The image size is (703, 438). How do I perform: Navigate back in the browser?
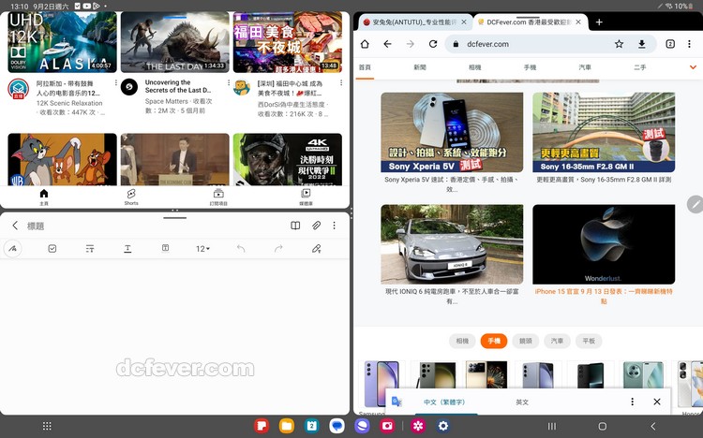tap(387, 44)
